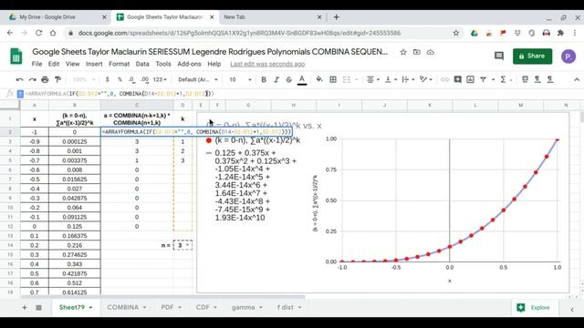Screen dimensions: 584x328
Task: Open the all sheets list
Action: coord(38,308)
